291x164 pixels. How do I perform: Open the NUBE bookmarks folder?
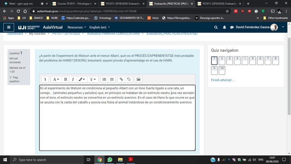point(52,18)
